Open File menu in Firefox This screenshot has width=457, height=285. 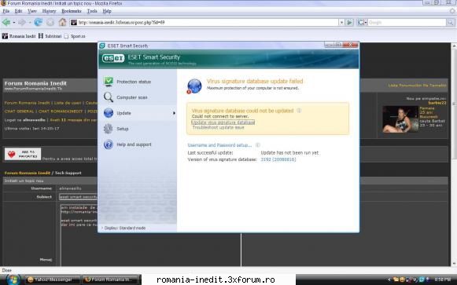point(6,11)
